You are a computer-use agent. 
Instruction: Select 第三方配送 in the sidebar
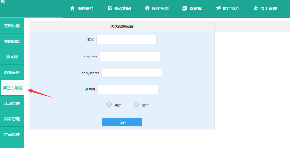pyautogui.click(x=12, y=88)
